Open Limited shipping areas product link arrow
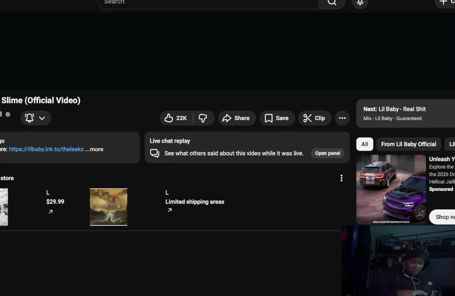The image size is (455, 296). pos(170,210)
